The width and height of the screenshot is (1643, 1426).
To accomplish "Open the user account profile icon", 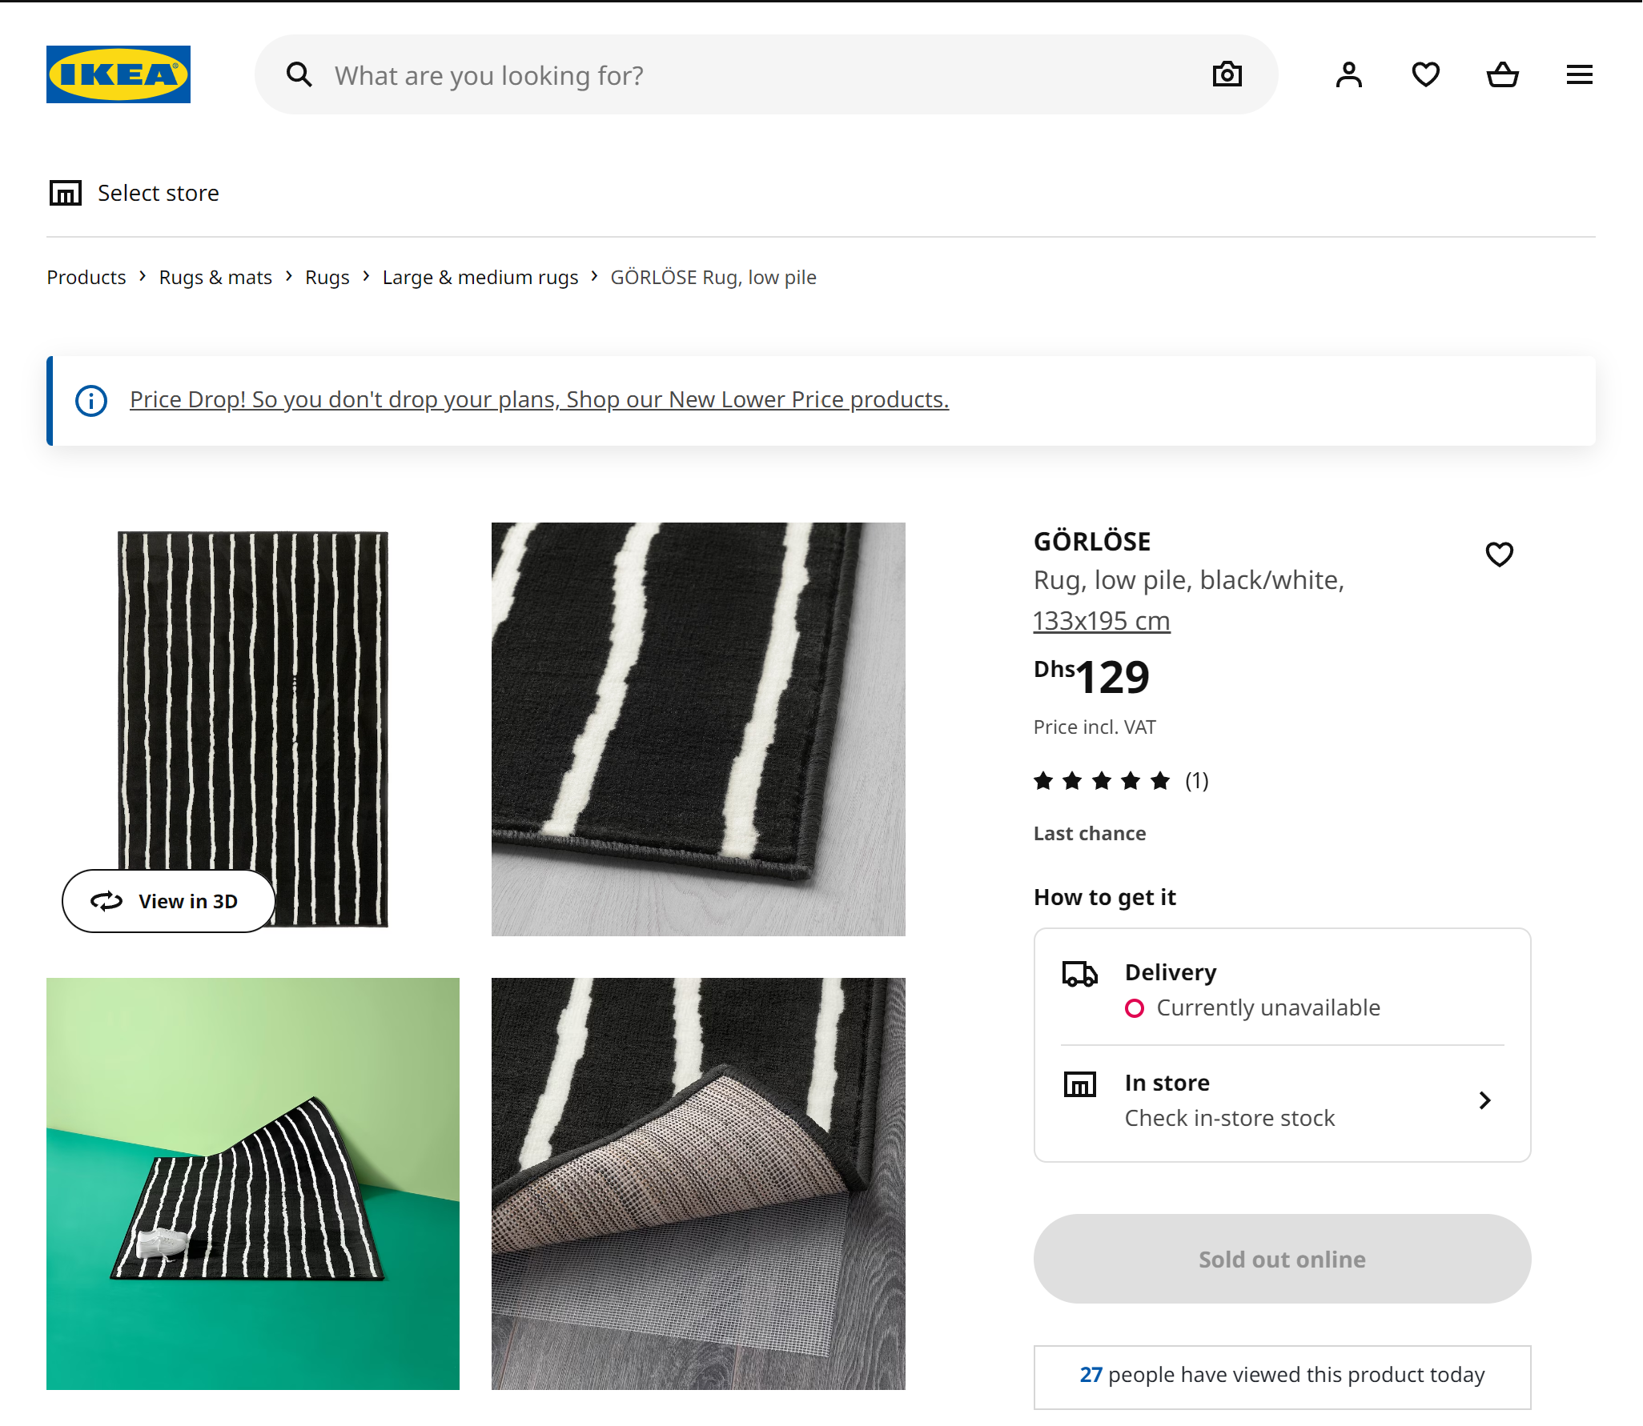I will tap(1349, 74).
